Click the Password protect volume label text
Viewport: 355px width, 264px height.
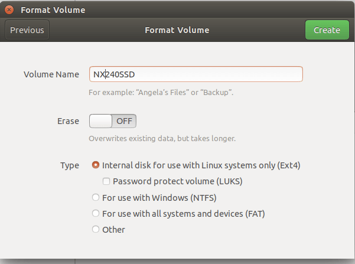178,181
